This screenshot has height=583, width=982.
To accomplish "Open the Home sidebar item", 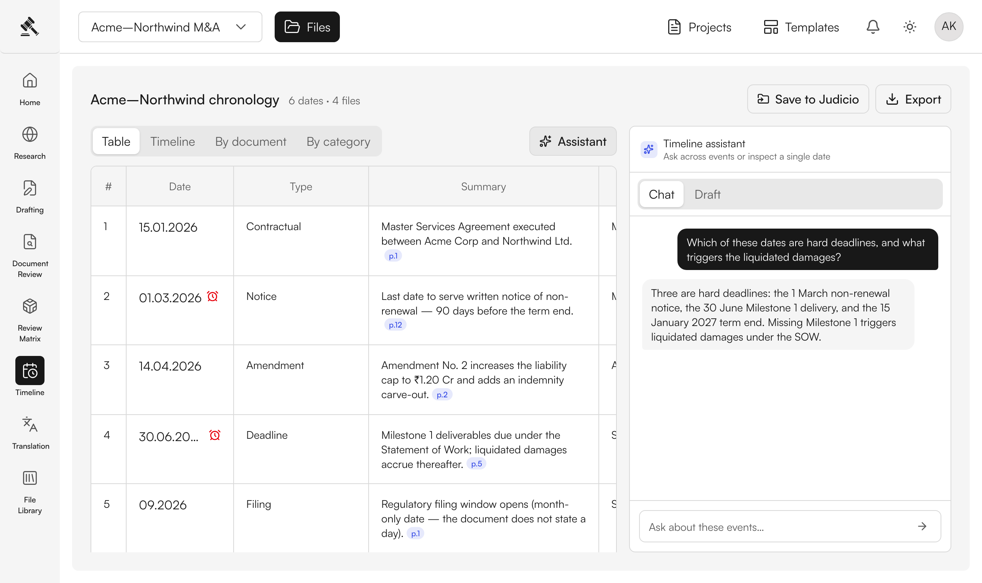I will (x=30, y=89).
